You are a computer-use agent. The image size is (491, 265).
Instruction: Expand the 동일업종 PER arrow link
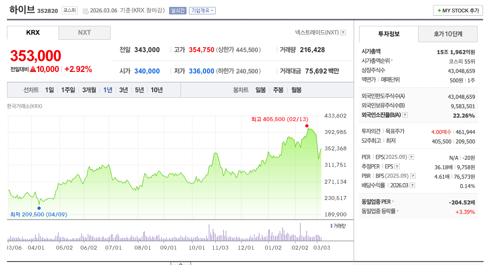(393, 201)
